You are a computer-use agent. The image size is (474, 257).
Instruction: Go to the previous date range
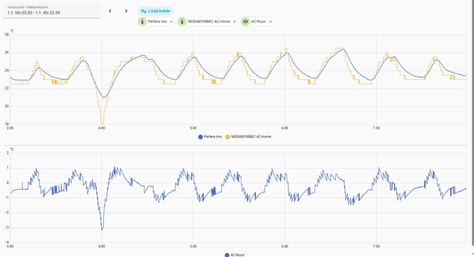point(110,11)
